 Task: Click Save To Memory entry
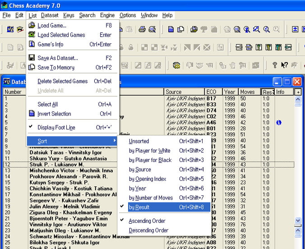[x=72, y=68]
